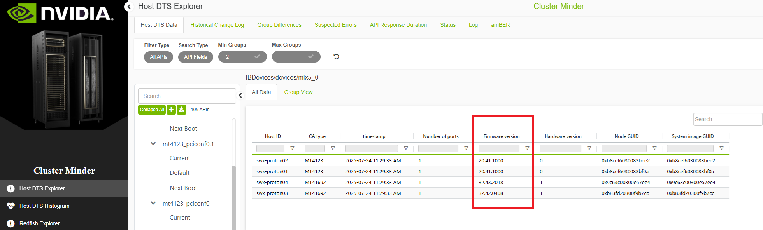
Task: Switch to the Status tab
Action: click(448, 25)
